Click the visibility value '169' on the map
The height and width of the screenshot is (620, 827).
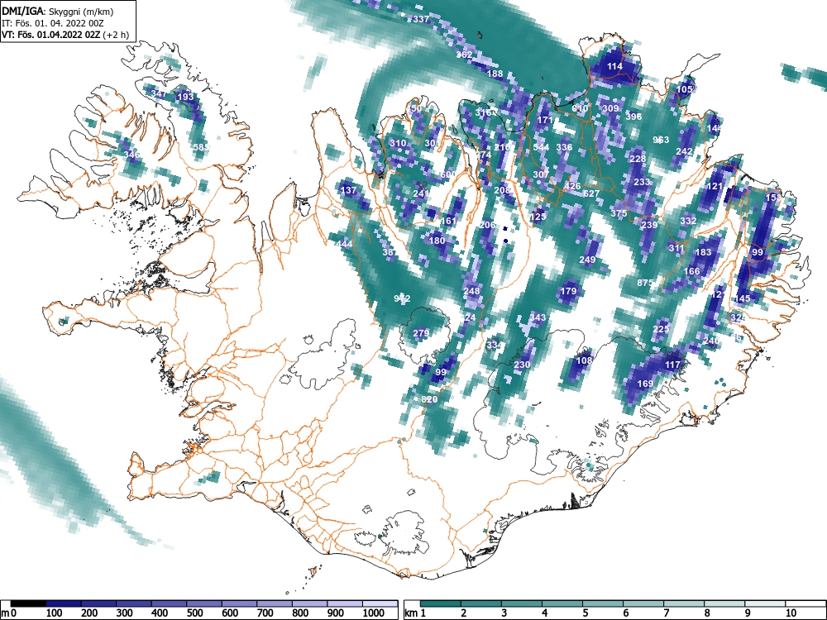click(x=646, y=384)
